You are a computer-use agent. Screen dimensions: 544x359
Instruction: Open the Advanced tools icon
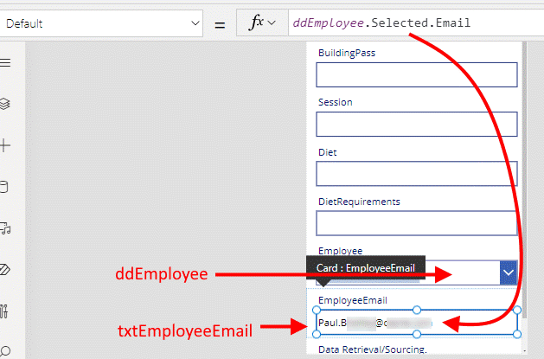[x=3, y=311]
